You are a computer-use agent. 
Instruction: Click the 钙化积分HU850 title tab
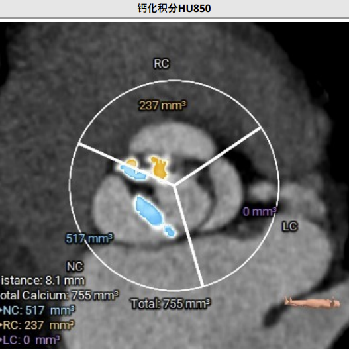(174, 9)
